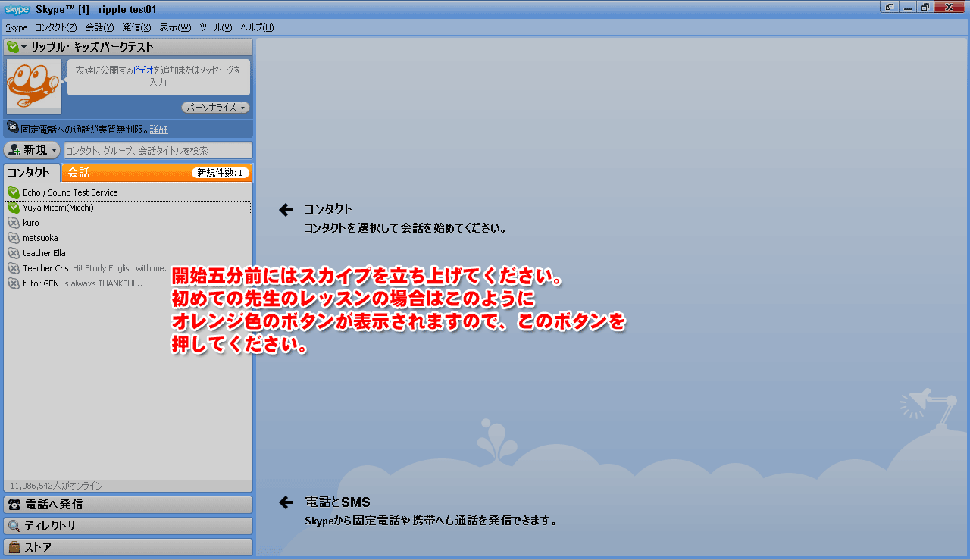
Task: Click the phone icon beside 固定電話への通話
Action: click(x=13, y=127)
